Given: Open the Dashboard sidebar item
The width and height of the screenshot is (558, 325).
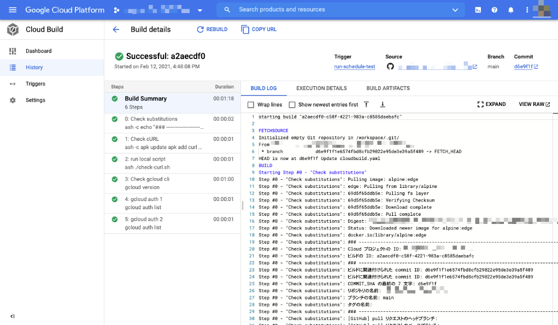Looking at the screenshot, I should (52, 51).
